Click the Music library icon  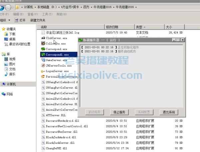coord(6,74)
